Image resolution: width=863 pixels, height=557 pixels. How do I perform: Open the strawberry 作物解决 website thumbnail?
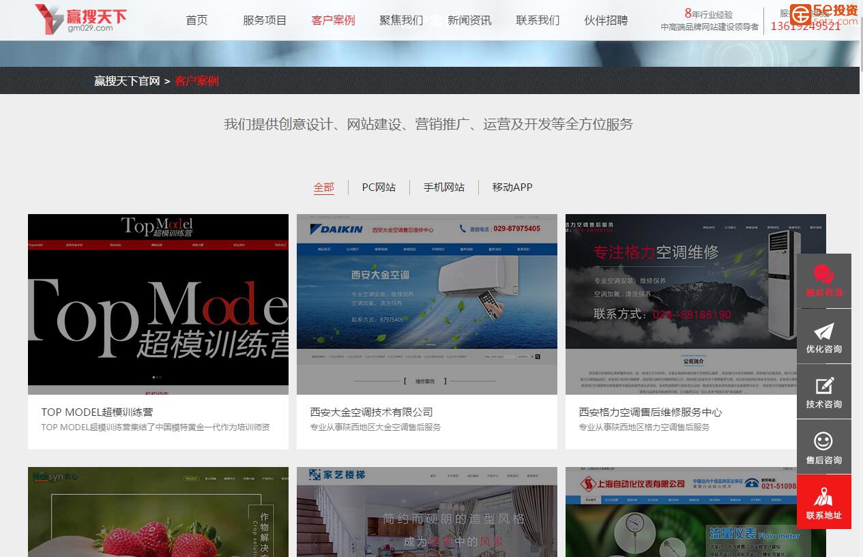(x=158, y=512)
